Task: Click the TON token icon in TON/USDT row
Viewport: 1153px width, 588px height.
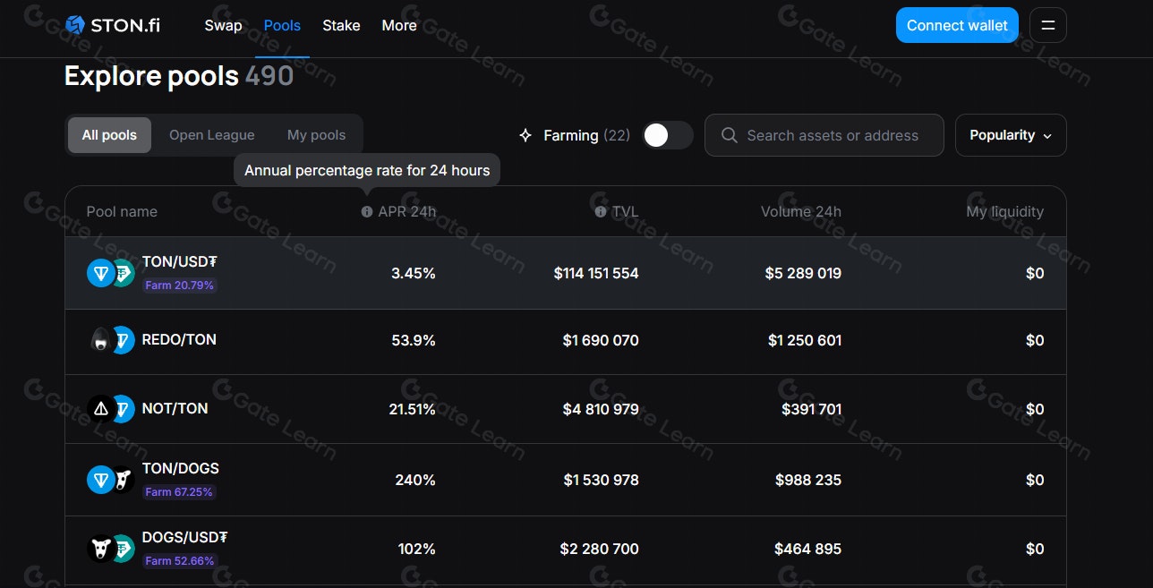Action: pos(100,273)
